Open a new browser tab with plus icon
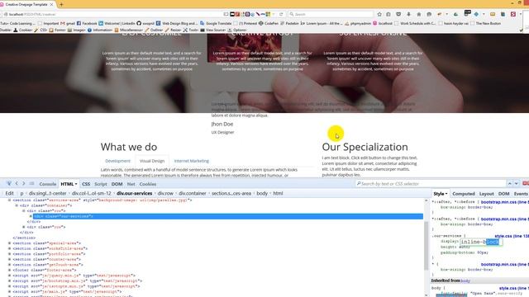 pos(61,4)
